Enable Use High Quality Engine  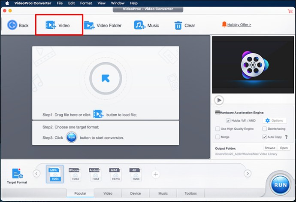(217, 129)
